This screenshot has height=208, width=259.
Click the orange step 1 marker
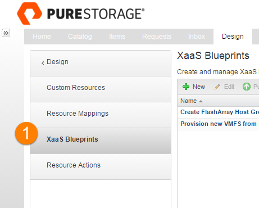(26, 133)
